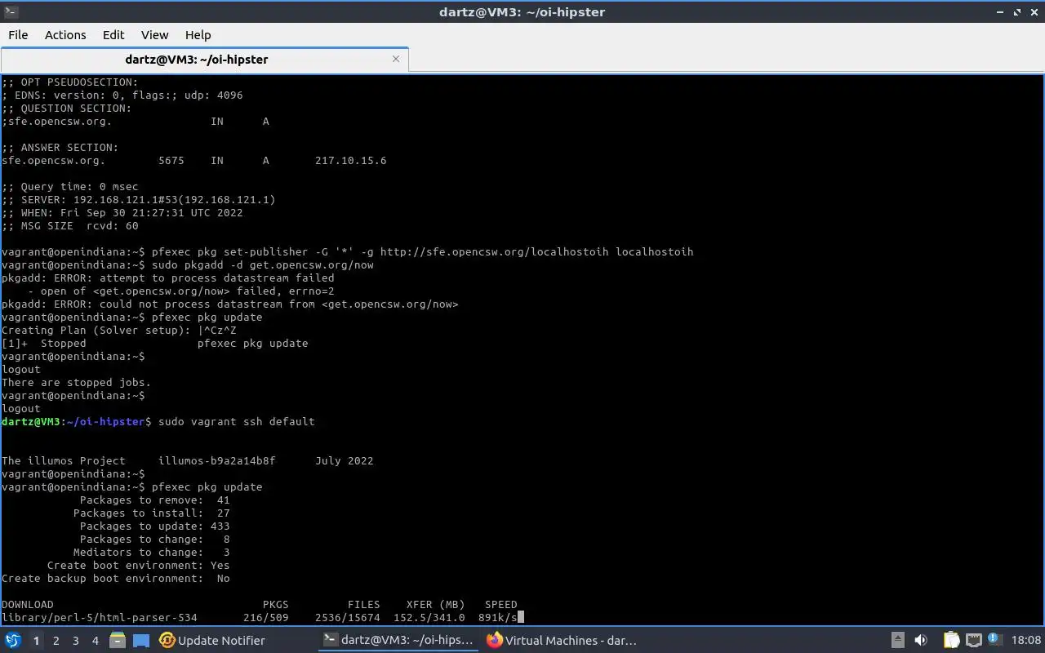Open the Lubuntu start menu

point(13,641)
